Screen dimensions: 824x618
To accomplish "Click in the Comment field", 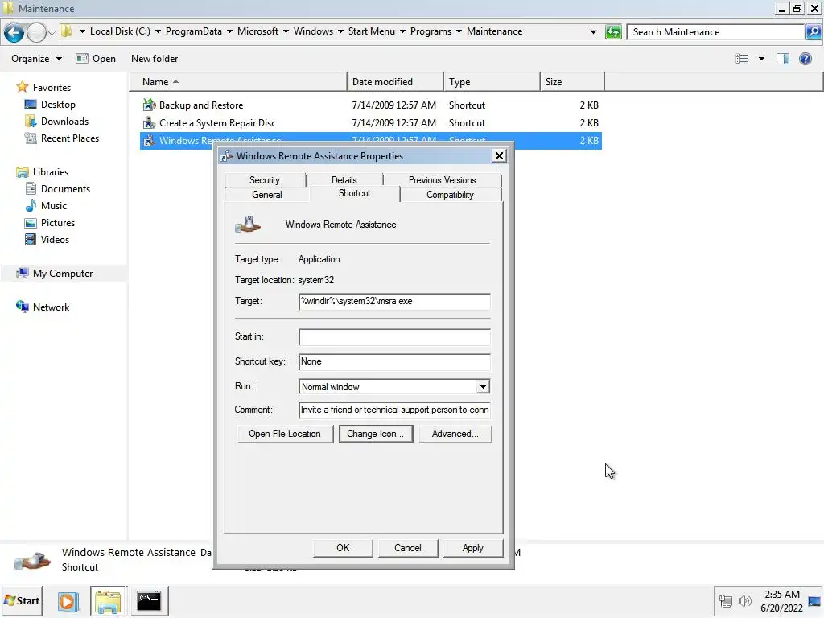I will point(394,410).
